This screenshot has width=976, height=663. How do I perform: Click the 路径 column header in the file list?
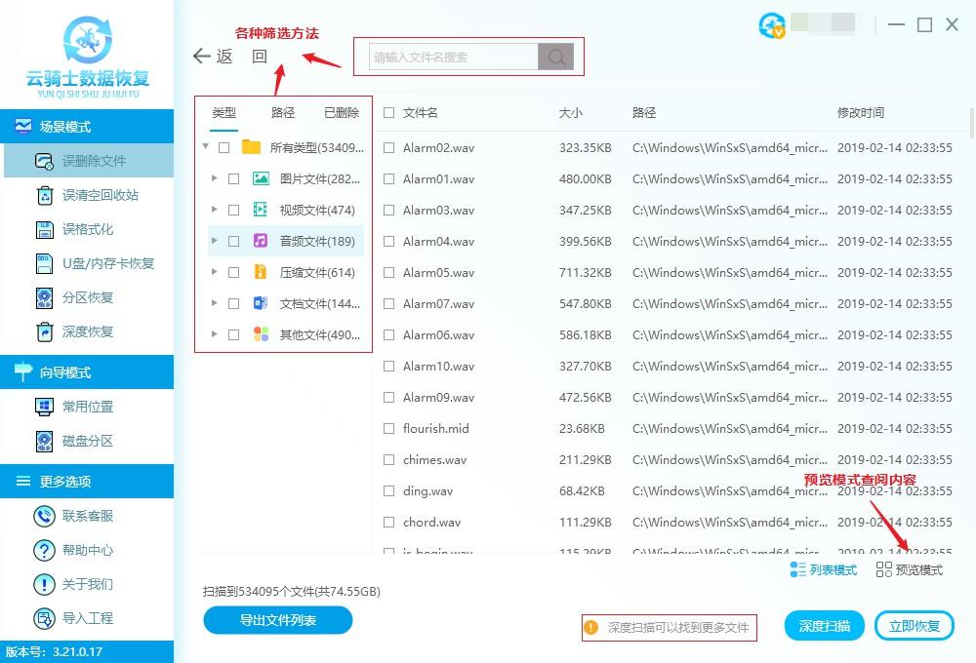pos(644,112)
